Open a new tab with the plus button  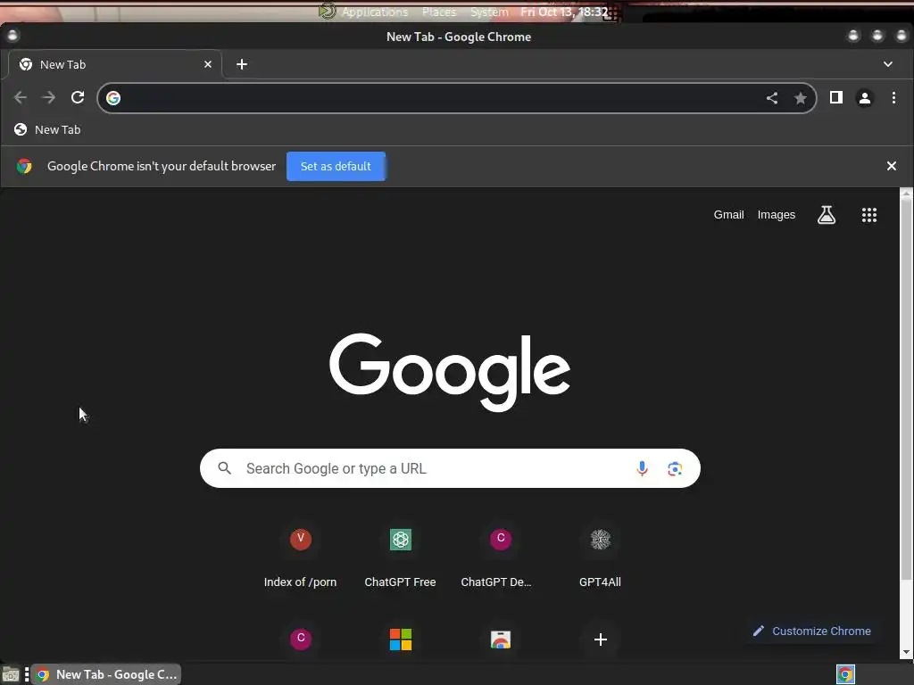coord(242,64)
